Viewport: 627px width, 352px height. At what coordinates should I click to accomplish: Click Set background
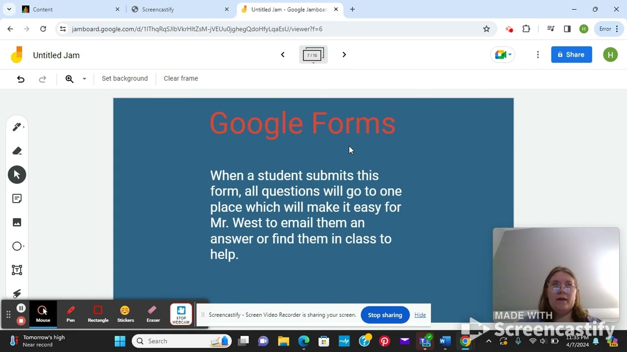(x=124, y=78)
